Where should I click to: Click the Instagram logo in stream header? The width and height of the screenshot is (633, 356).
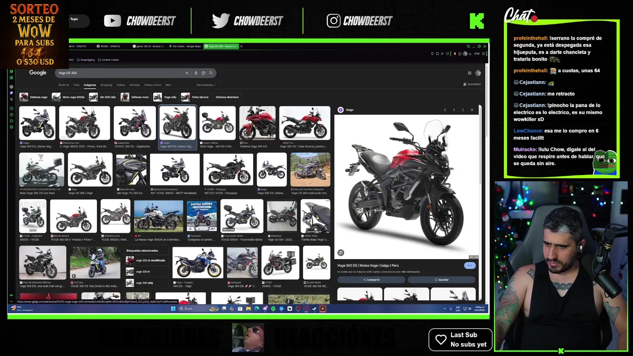click(333, 21)
